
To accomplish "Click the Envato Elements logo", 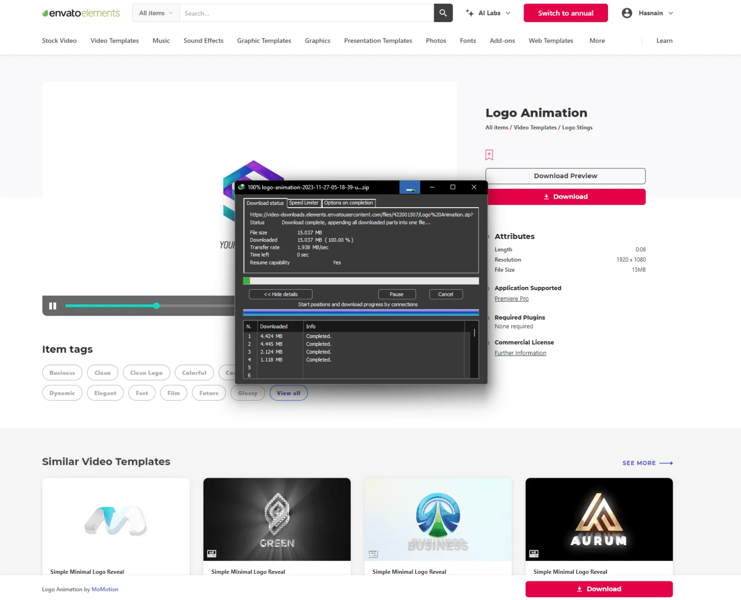I will point(81,13).
